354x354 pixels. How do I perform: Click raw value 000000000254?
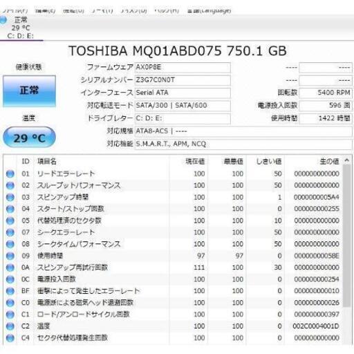[x=317, y=279]
